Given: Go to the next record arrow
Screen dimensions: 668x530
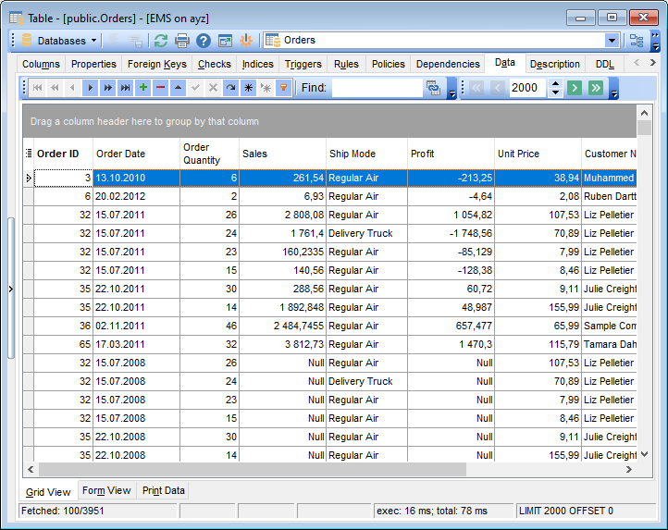Looking at the screenshot, I should [x=90, y=88].
